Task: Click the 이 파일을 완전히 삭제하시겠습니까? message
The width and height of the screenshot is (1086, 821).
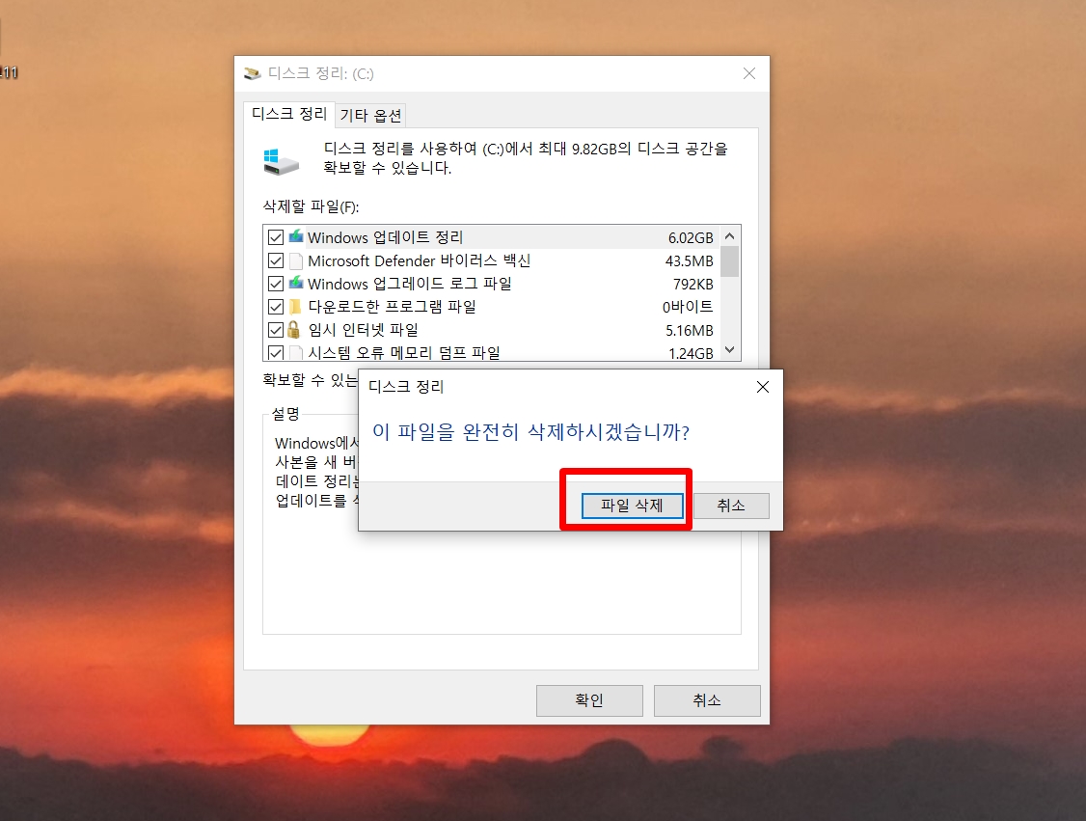Action: tap(531, 432)
